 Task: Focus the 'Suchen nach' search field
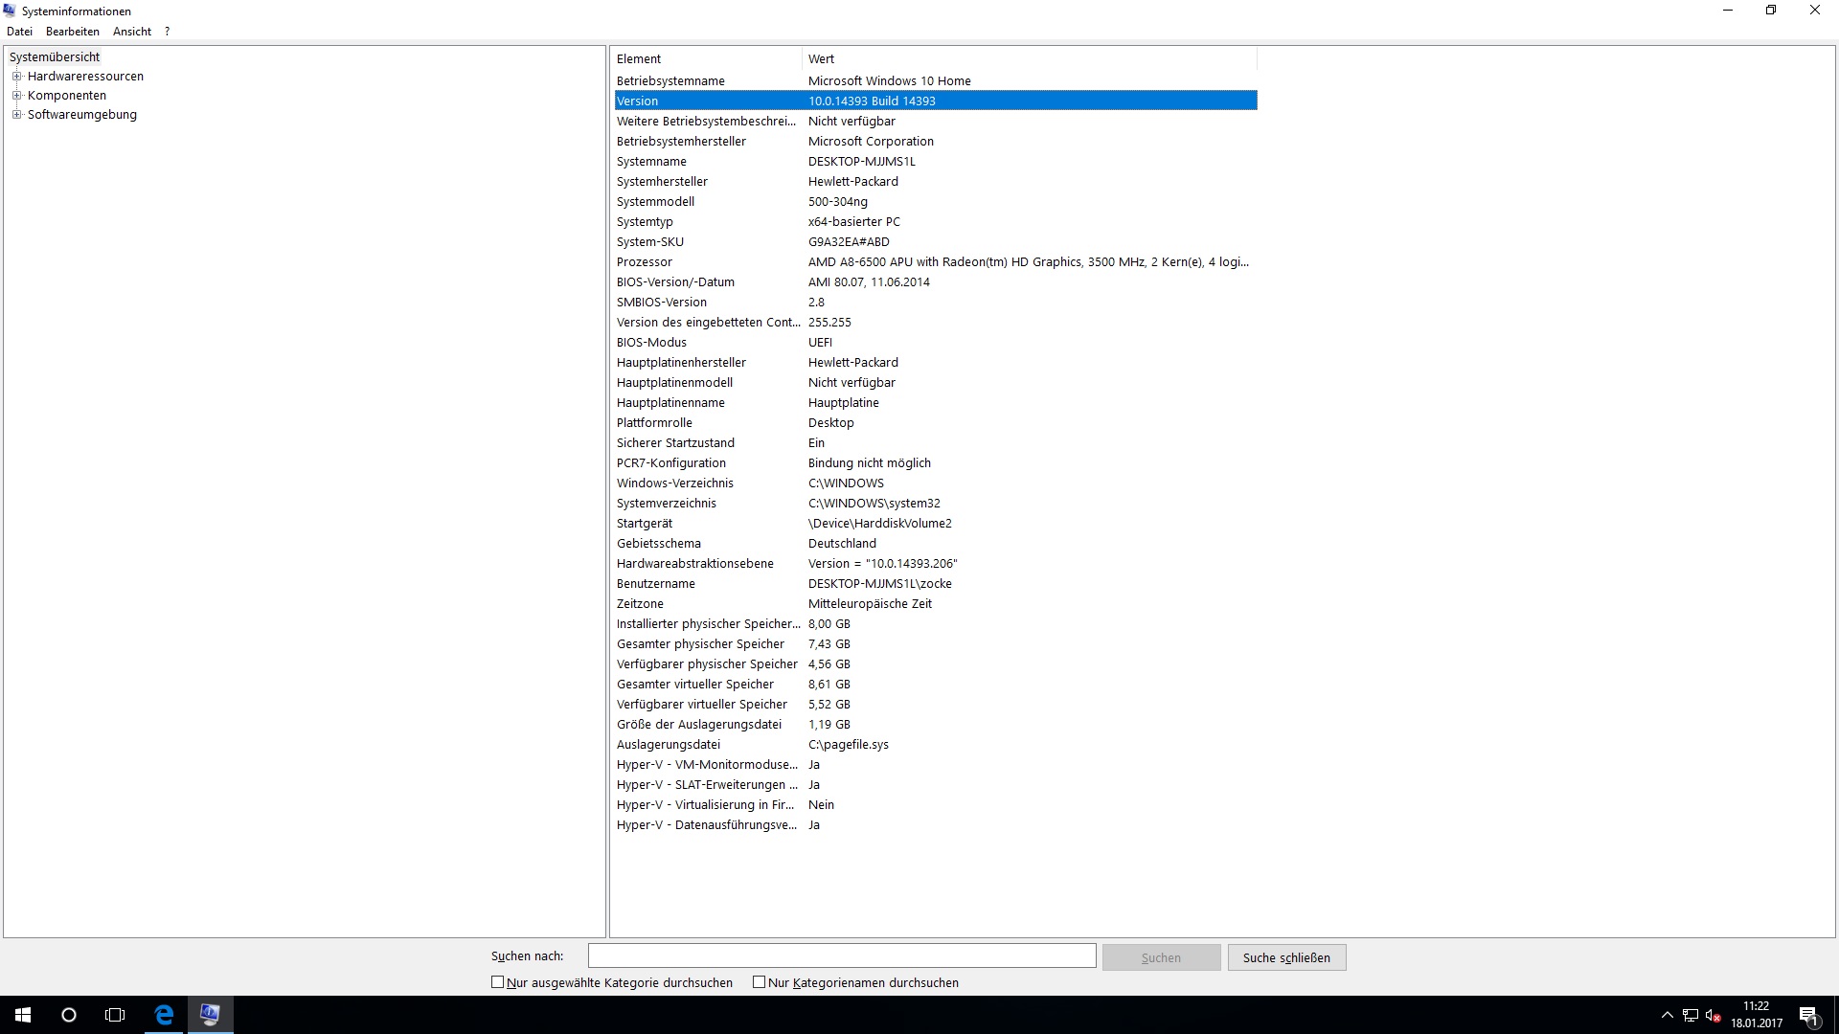point(842,955)
